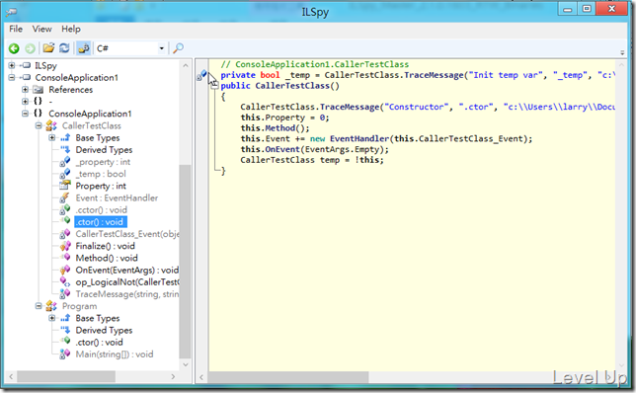Maximize the ILSpy window
This screenshot has height=393, width=636.
click(x=587, y=9)
